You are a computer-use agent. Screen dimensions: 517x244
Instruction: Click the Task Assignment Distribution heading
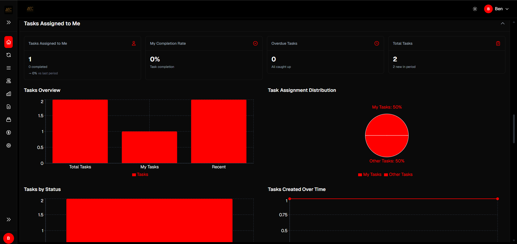[x=302, y=90]
